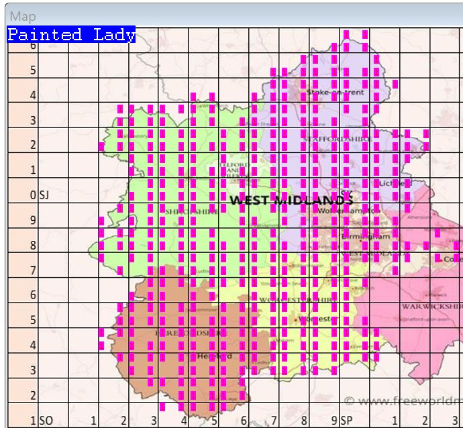This screenshot has height=428, width=463.
Task: Click the WARWICKSHIRE county label
Action: (431, 307)
